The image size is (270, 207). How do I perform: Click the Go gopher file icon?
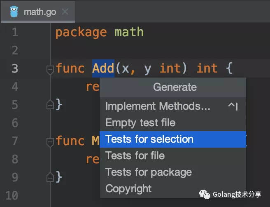tap(14, 12)
